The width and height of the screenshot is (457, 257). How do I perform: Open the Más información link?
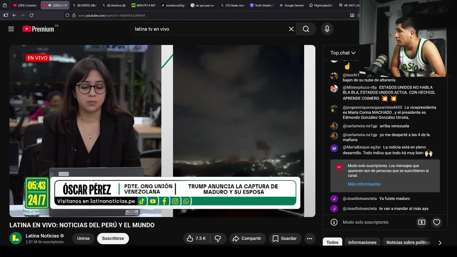(x=364, y=184)
